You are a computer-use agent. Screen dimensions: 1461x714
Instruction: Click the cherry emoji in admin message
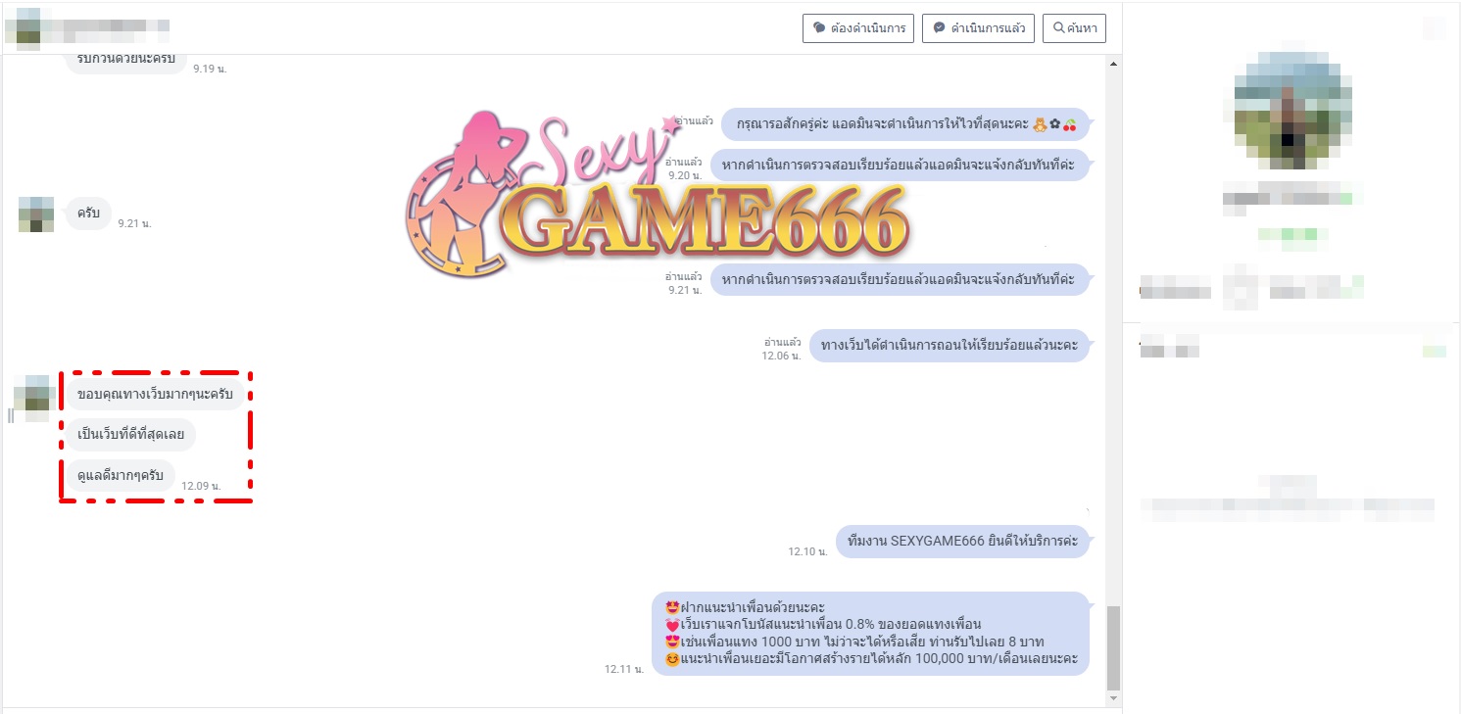click(x=1070, y=124)
